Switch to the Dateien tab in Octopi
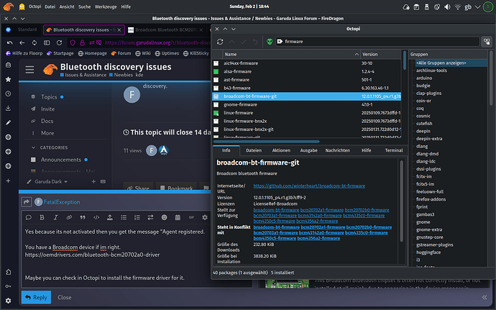496x310 pixels. 254,150
